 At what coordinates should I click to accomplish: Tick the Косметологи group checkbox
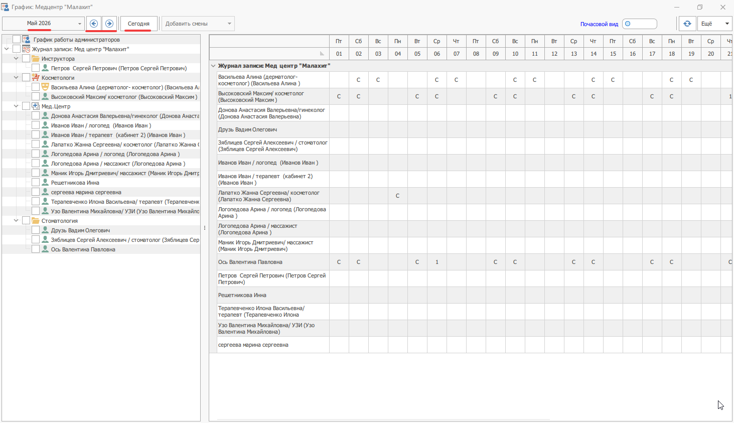(26, 78)
